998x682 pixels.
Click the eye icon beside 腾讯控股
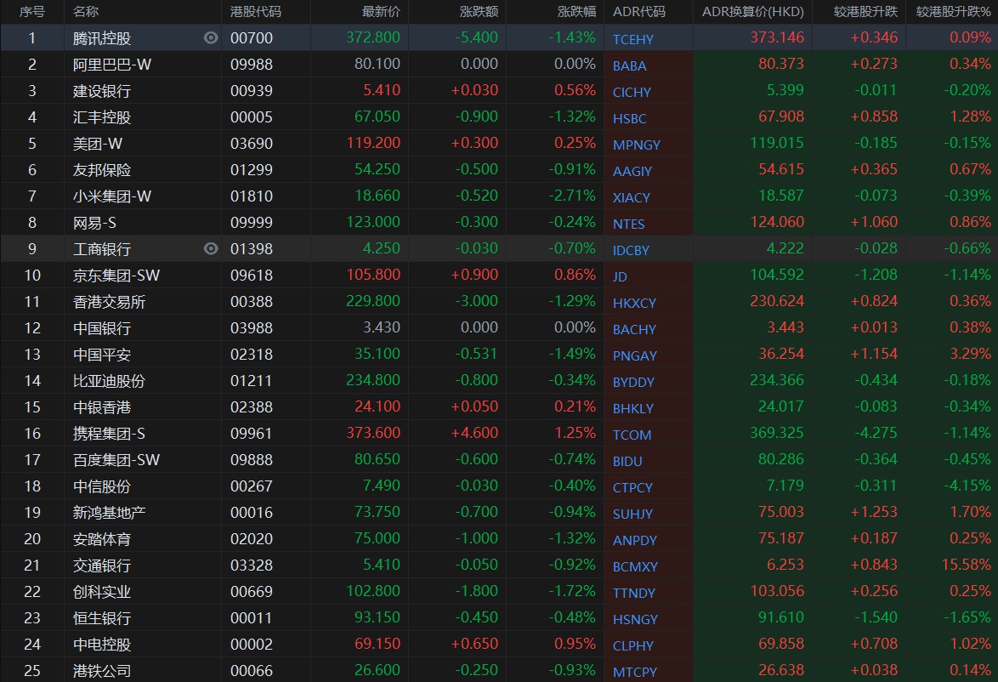(212, 37)
